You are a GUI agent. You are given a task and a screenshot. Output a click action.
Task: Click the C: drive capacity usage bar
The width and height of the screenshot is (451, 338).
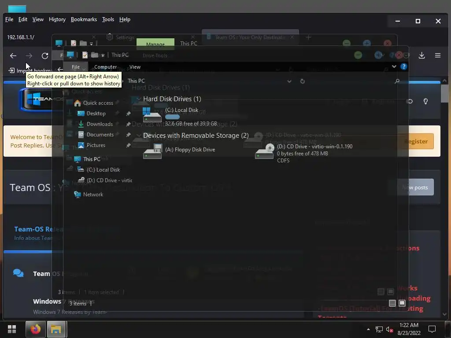click(x=172, y=117)
